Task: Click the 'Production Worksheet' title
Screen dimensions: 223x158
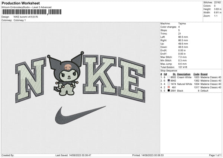Action: 20,3
